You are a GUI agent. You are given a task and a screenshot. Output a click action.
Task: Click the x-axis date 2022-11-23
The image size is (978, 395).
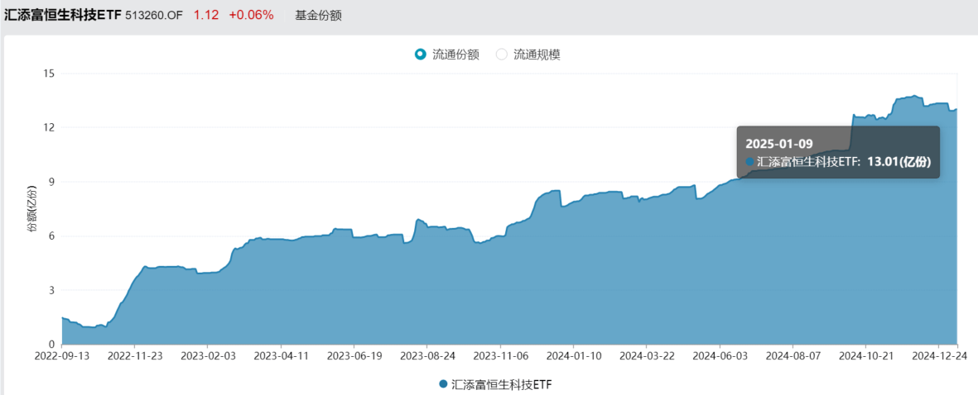tap(135, 356)
